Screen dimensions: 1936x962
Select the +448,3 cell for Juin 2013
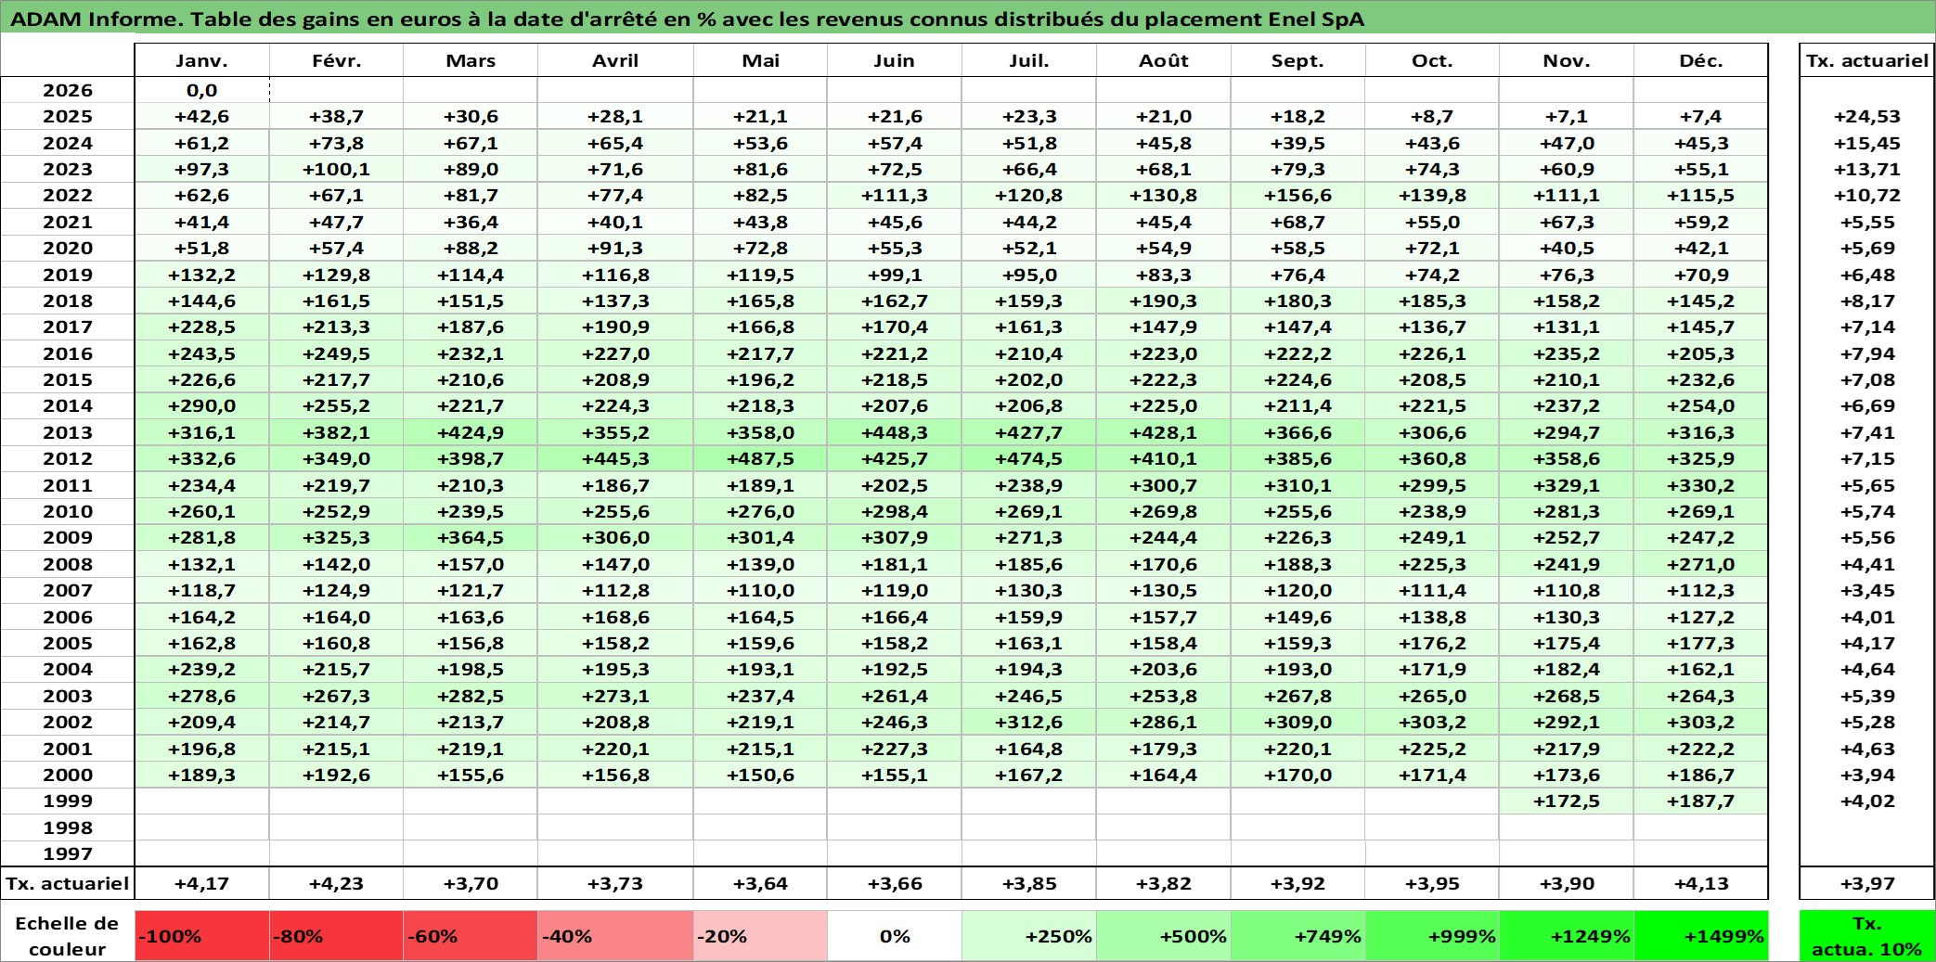895,432
